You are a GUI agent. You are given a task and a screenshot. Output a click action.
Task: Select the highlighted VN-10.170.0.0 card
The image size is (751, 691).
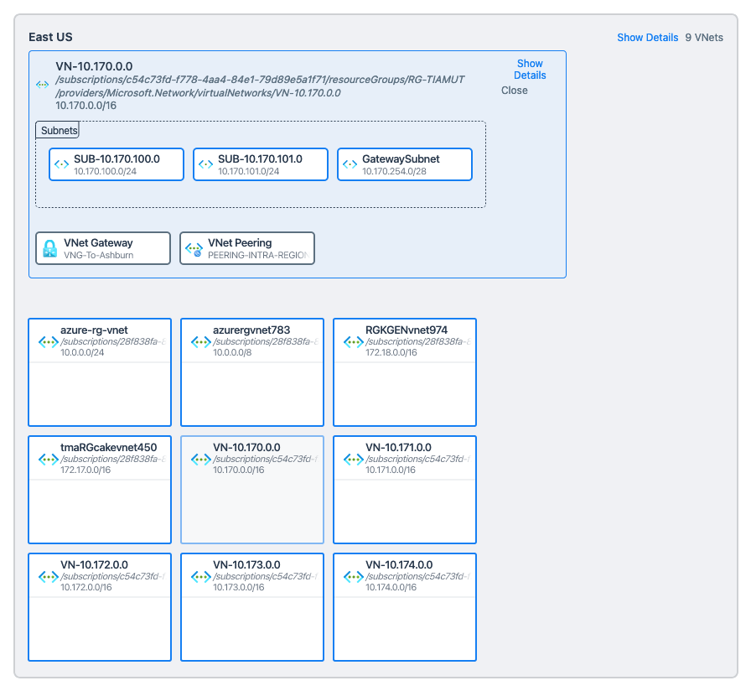pyautogui.click(x=252, y=490)
